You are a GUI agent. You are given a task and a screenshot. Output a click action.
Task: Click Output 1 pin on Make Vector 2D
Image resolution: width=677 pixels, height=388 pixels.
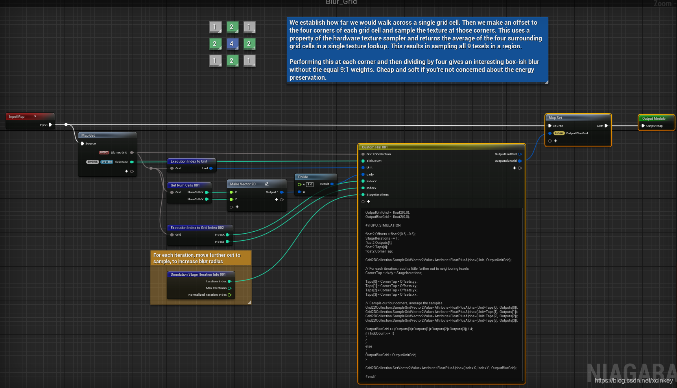pos(282,192)
